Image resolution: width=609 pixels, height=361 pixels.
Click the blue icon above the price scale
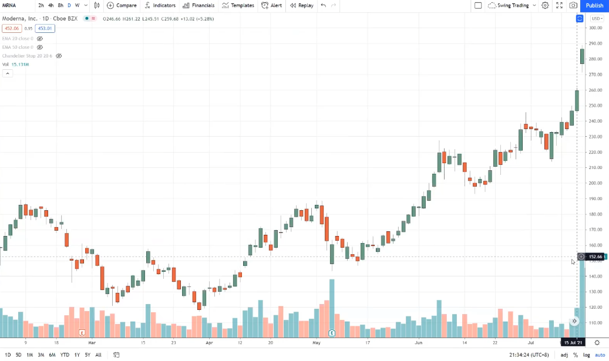[580, 19]
